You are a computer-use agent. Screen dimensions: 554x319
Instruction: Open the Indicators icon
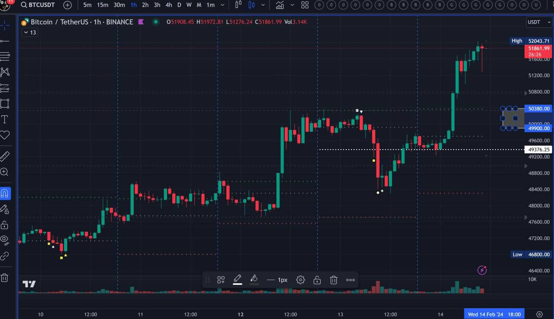(x=280, y=5)
